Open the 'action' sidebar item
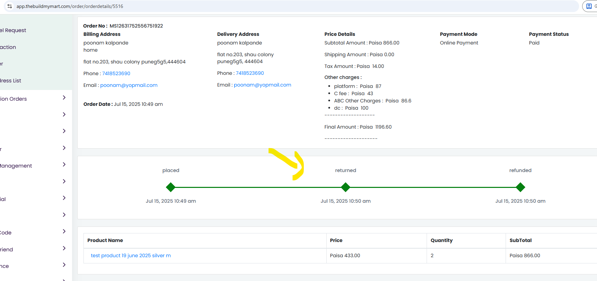597x281 pixels. [8, 47]
